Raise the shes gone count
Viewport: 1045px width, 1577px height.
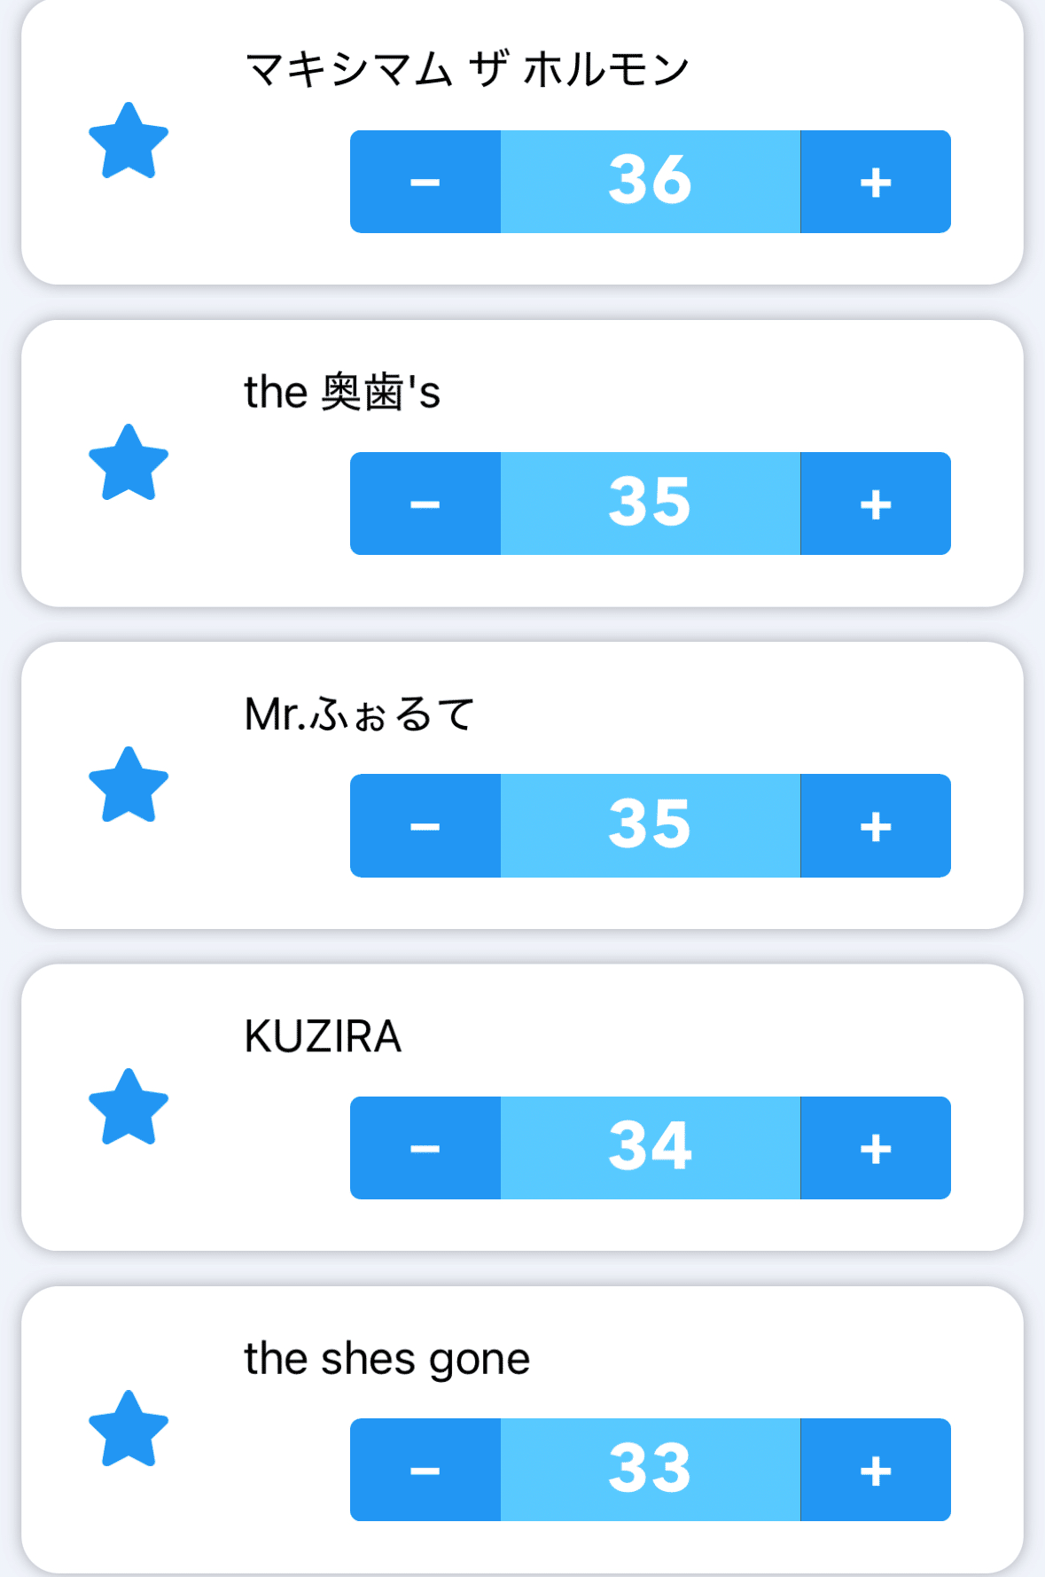[x=875, y=1470]
